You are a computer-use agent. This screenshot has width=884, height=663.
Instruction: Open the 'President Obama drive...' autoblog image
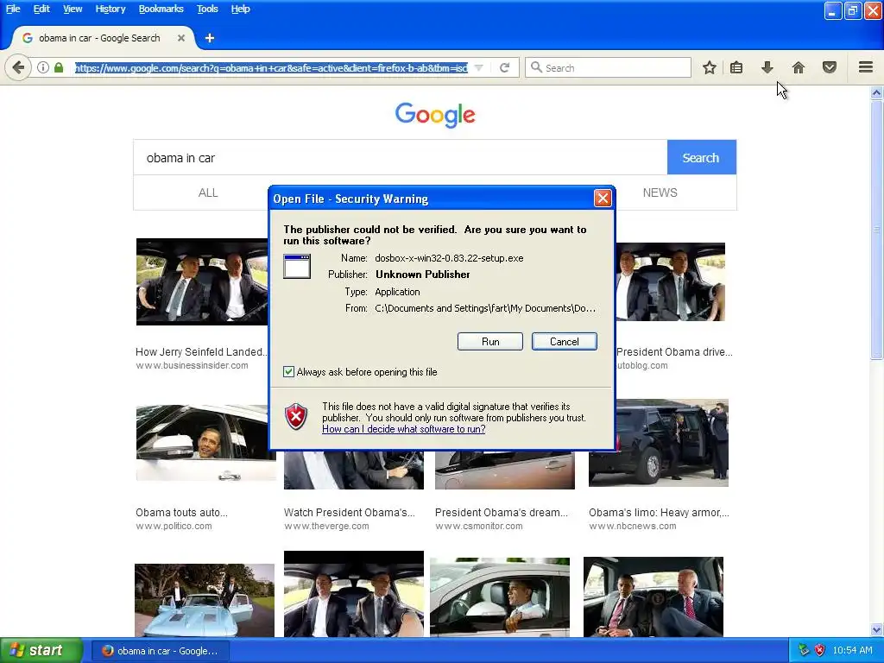(x=670, y=282)
